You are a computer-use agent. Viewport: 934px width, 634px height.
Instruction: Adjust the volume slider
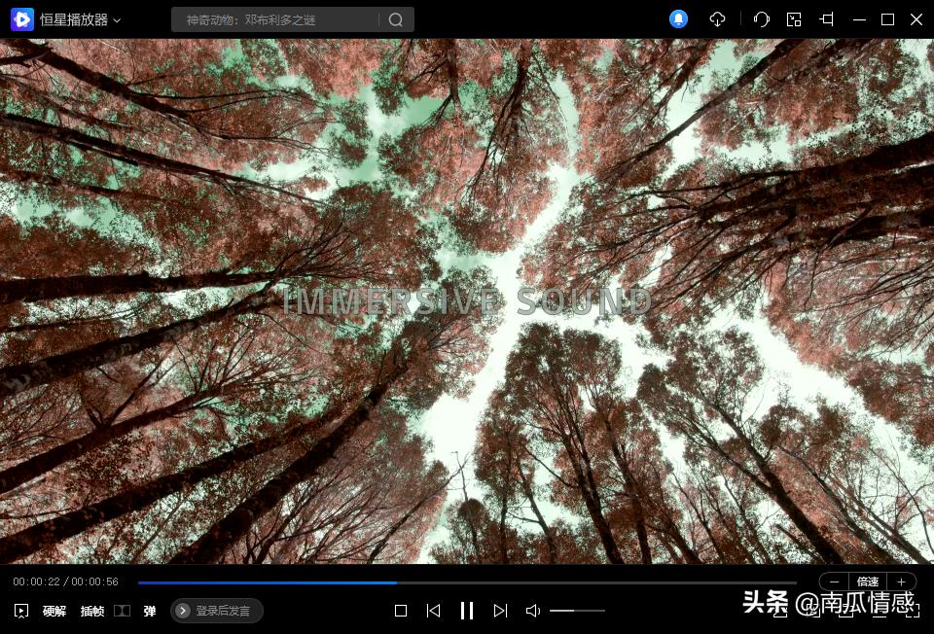pyautogui.click(x=577, y=611)
